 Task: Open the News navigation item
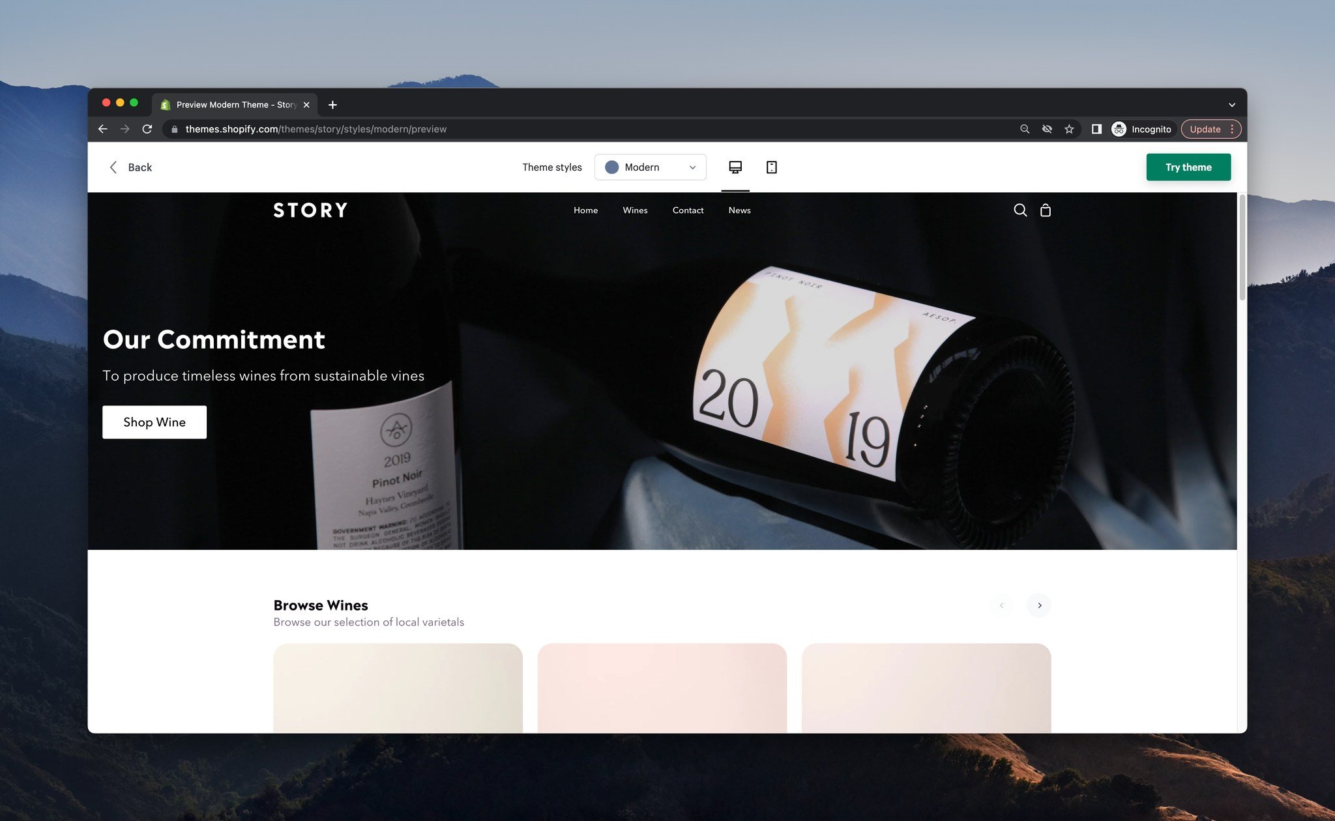tap(739, 210)
